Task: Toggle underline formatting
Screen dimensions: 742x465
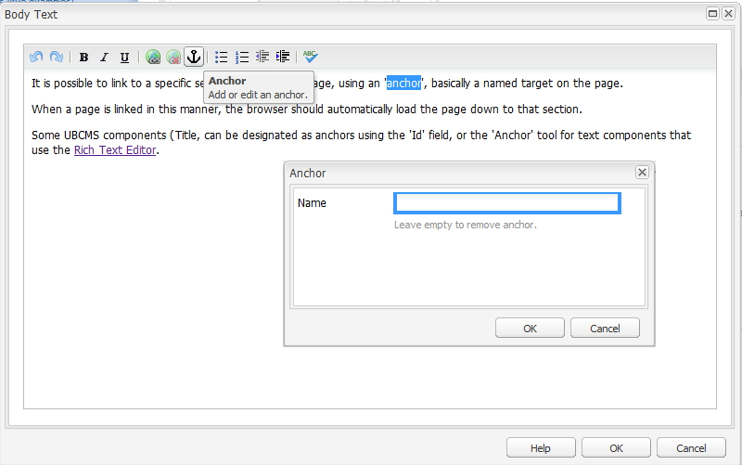Action: click(124, 58)
